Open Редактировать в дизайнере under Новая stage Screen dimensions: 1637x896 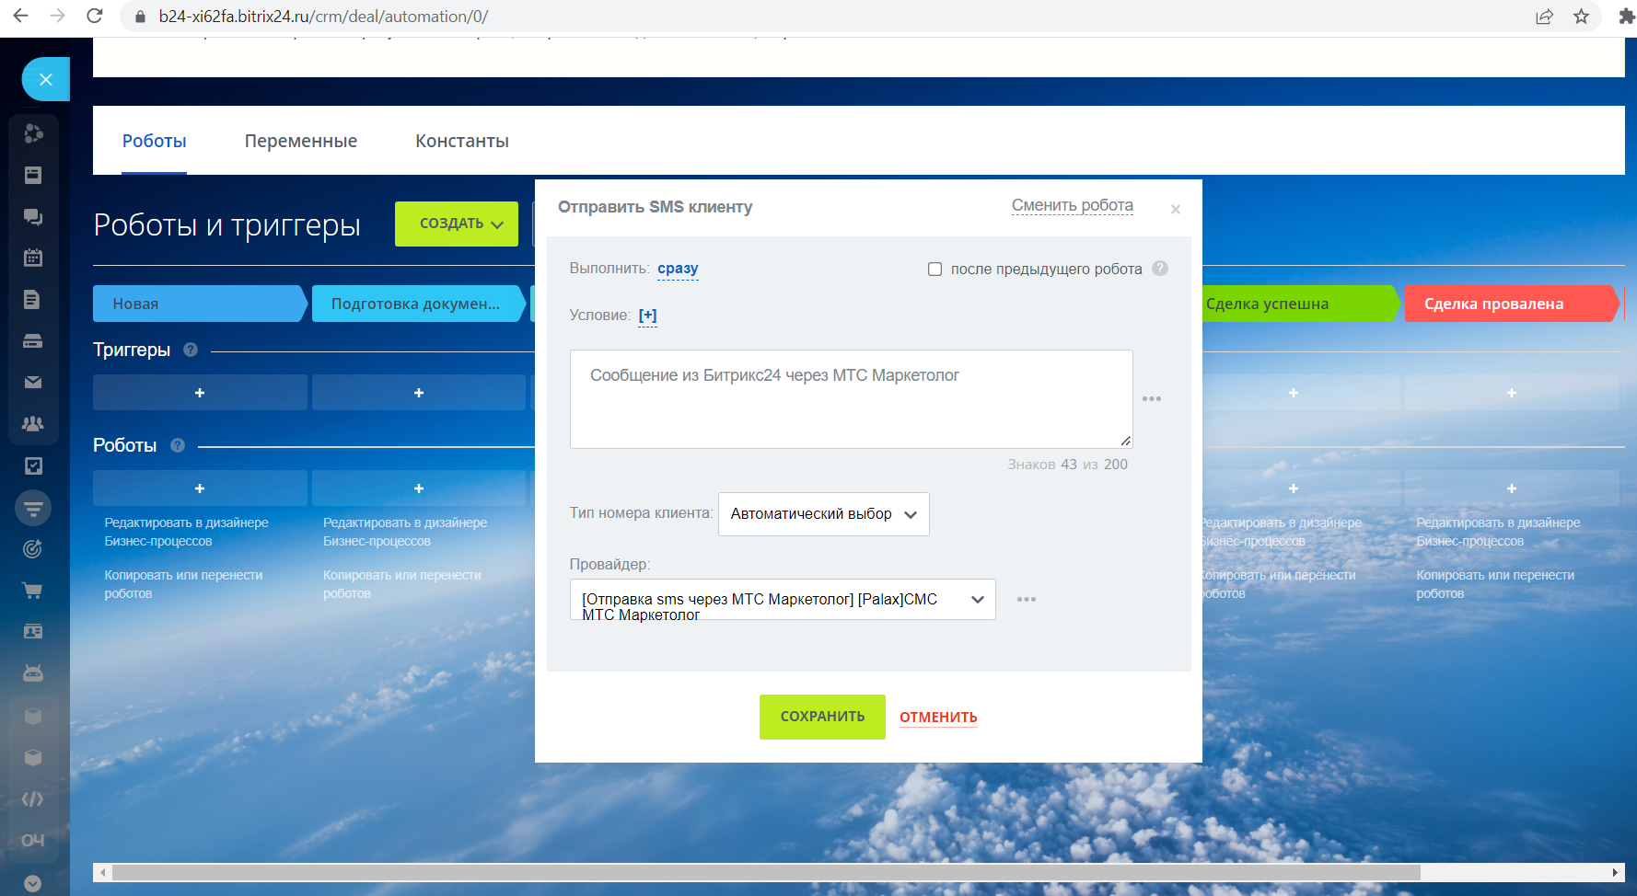[187, 532]
